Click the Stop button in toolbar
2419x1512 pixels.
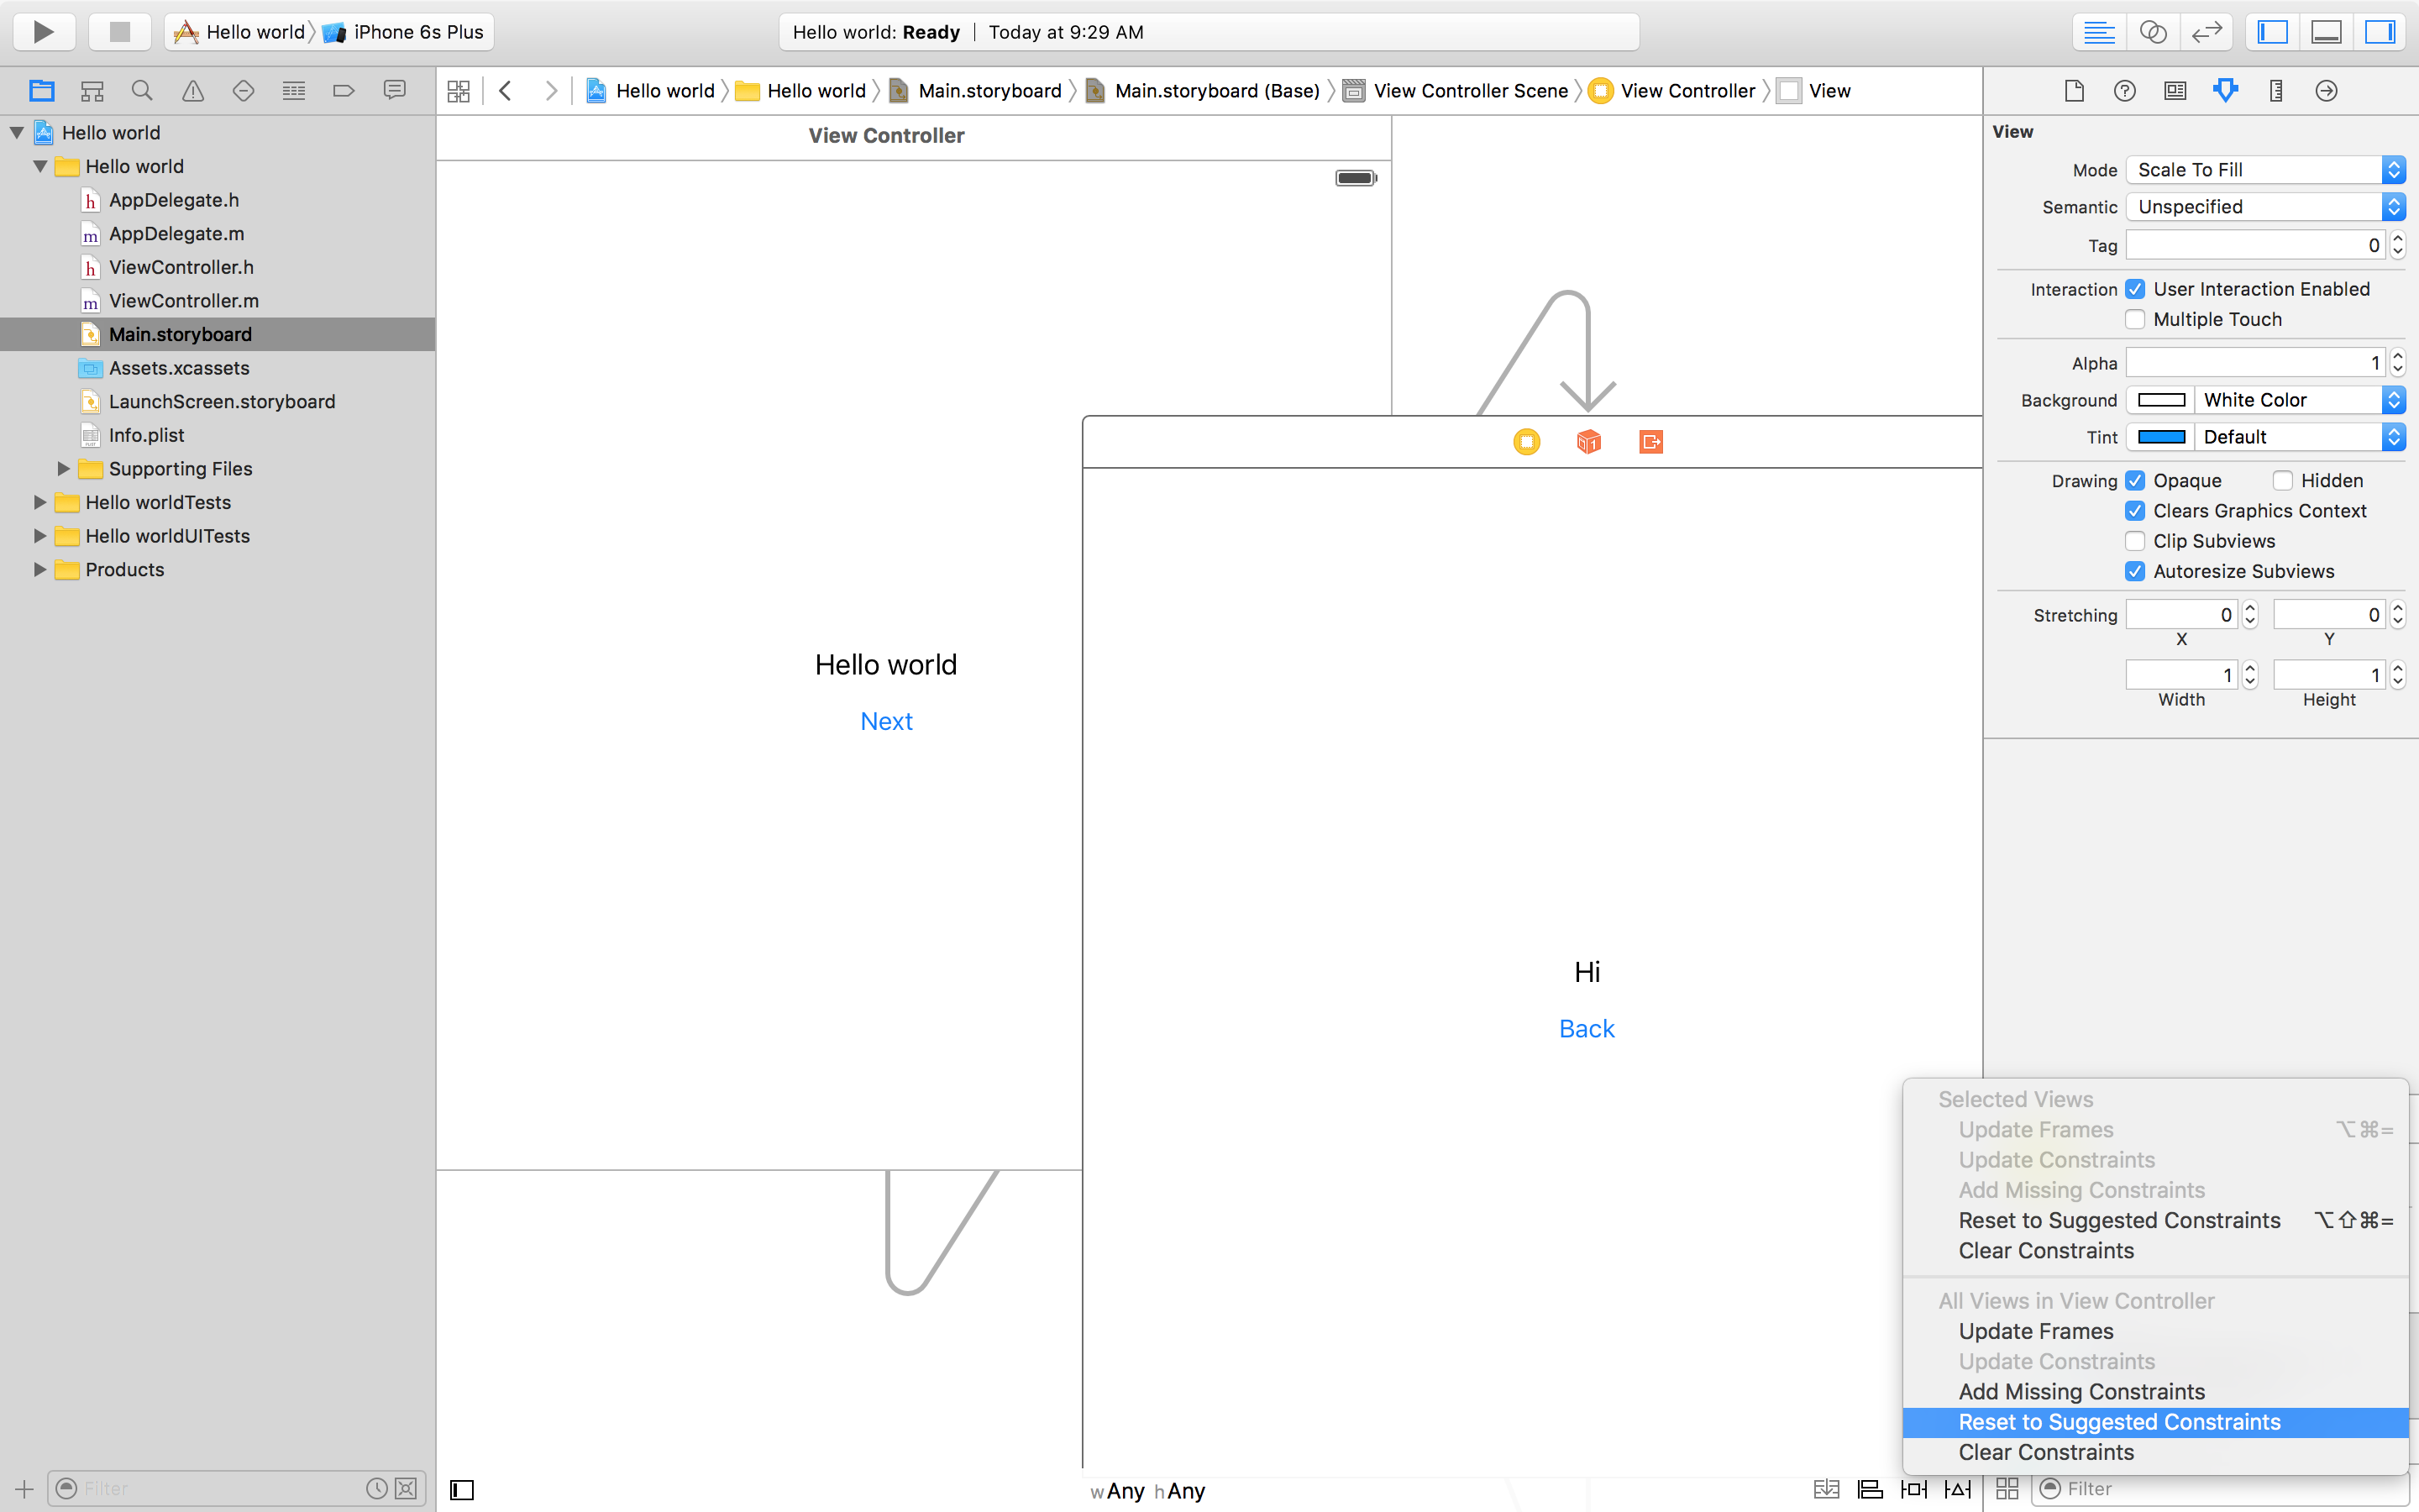pos(119,32)
